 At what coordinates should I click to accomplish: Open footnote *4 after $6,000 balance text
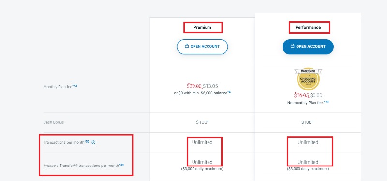click(x=229, y=92)
